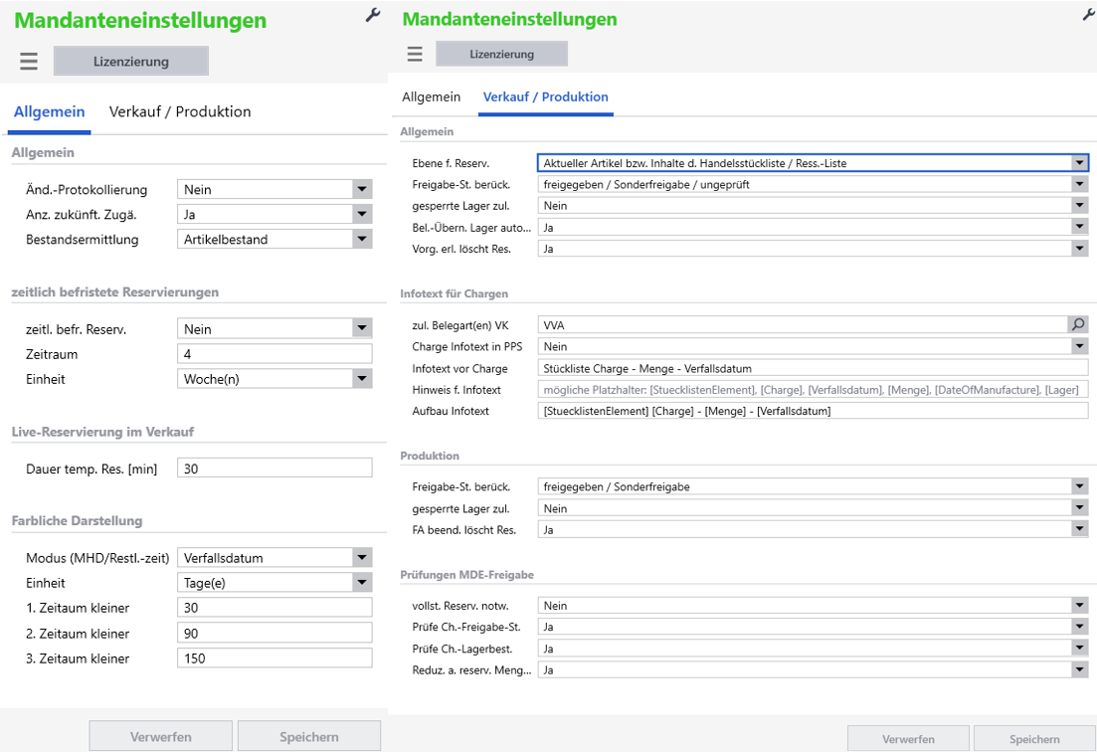Click Verwerfen in the left panel
Image resolution: width=1097 pixels, height=753 pixels.
pos(161,736)
